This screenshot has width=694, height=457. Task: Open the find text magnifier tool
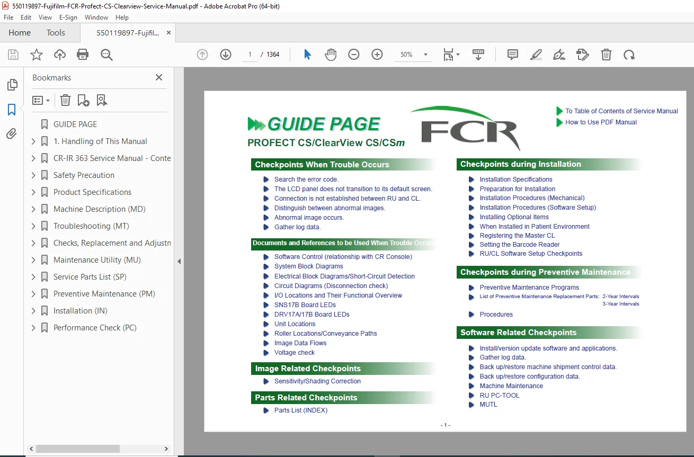(x=106, y=55)
